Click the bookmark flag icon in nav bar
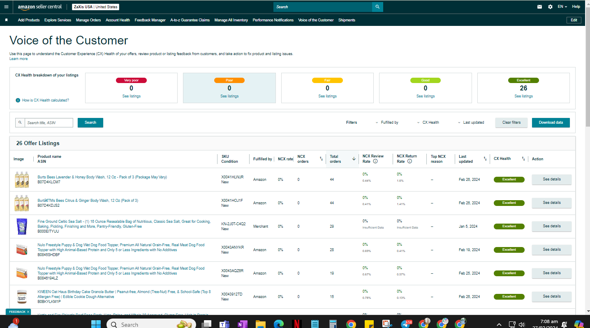Screen dimensions: 590x328 [x=6, y=20]
